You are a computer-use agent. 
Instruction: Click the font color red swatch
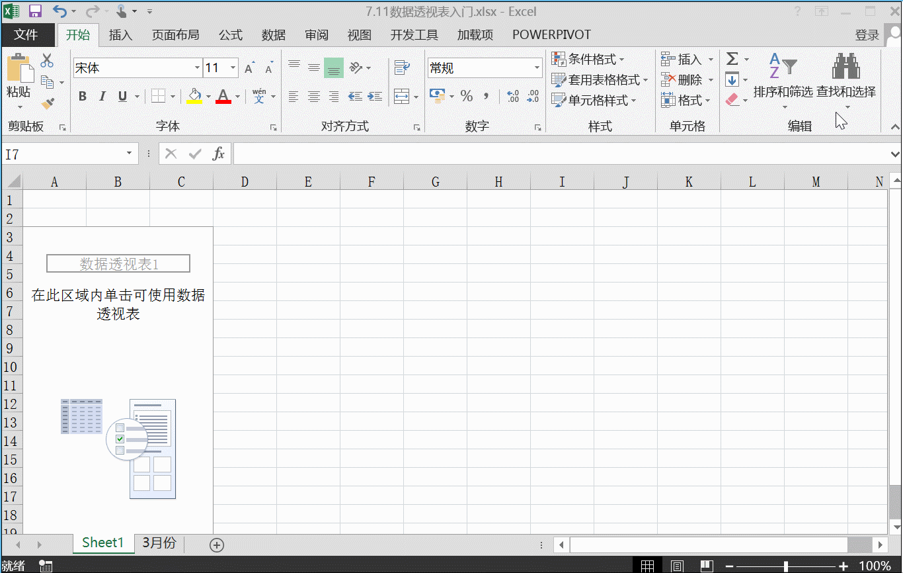(x=225, y=101)
